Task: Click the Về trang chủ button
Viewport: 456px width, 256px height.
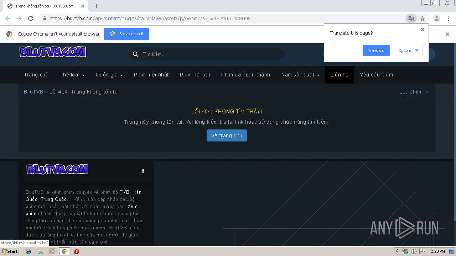Action: [227, 135]
